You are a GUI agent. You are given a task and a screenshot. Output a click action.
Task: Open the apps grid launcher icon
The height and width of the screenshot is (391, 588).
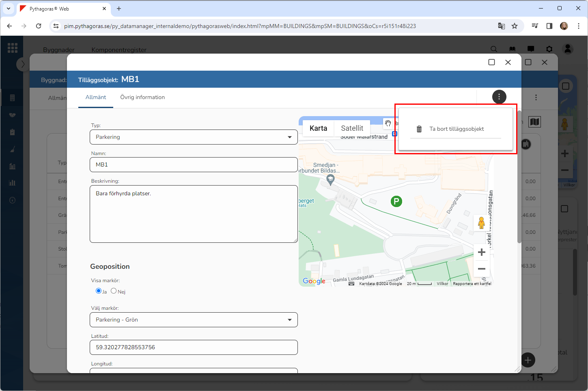tap(13, 48)
